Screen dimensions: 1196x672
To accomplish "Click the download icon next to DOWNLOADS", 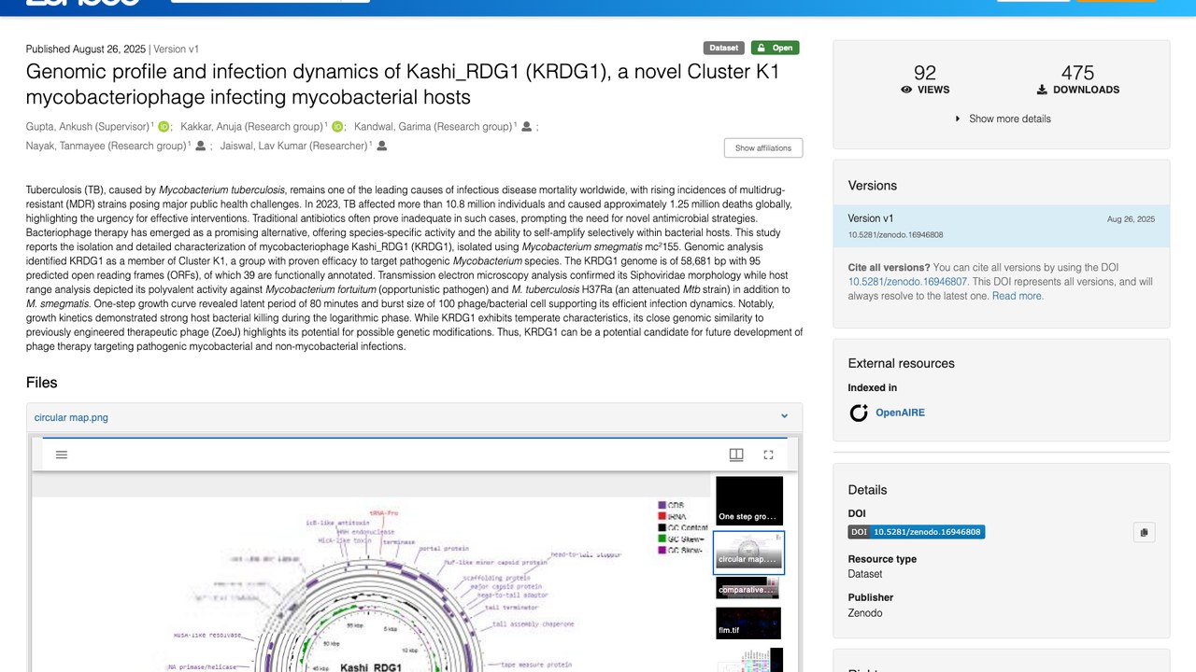I will (1042, 90).
